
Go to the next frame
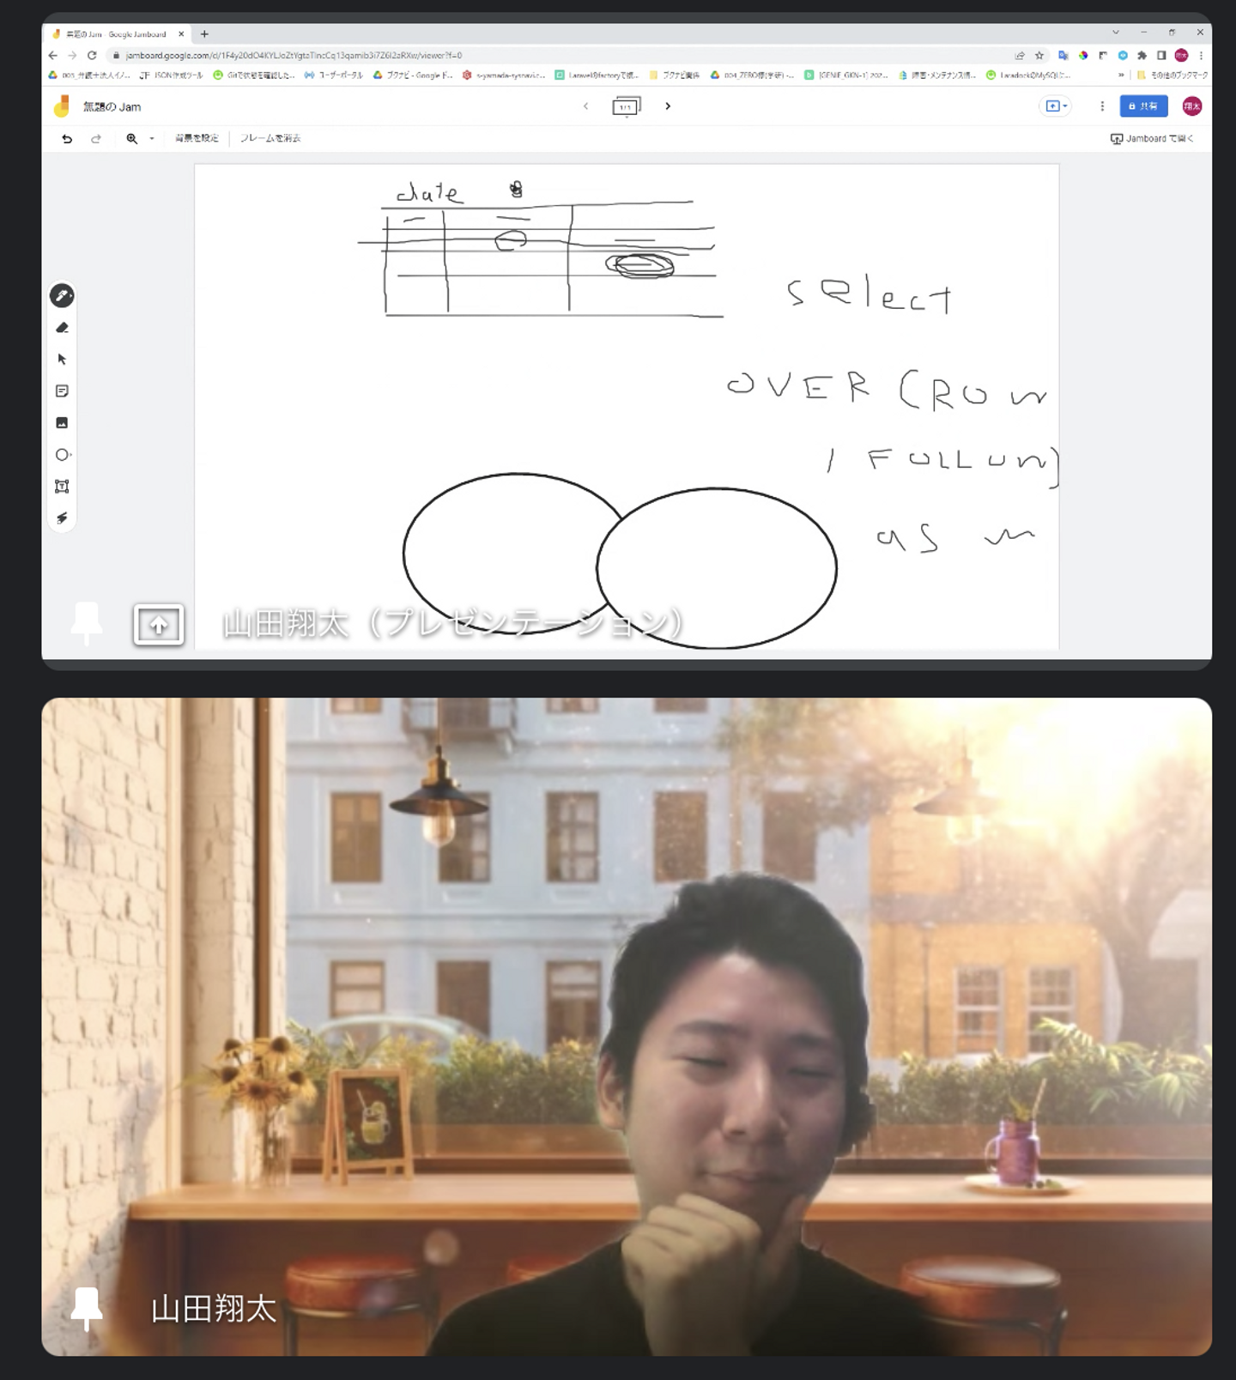[x=668, y=106]
